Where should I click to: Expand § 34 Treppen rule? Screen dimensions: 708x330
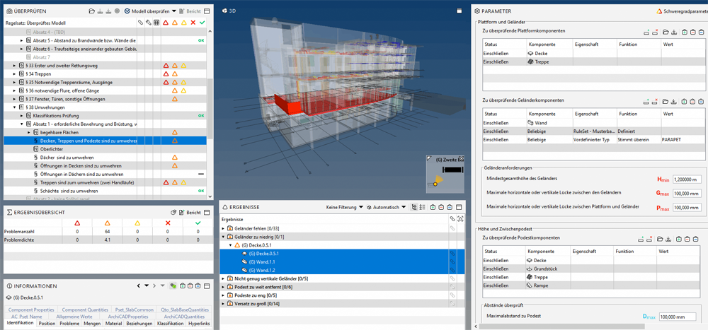14,74
